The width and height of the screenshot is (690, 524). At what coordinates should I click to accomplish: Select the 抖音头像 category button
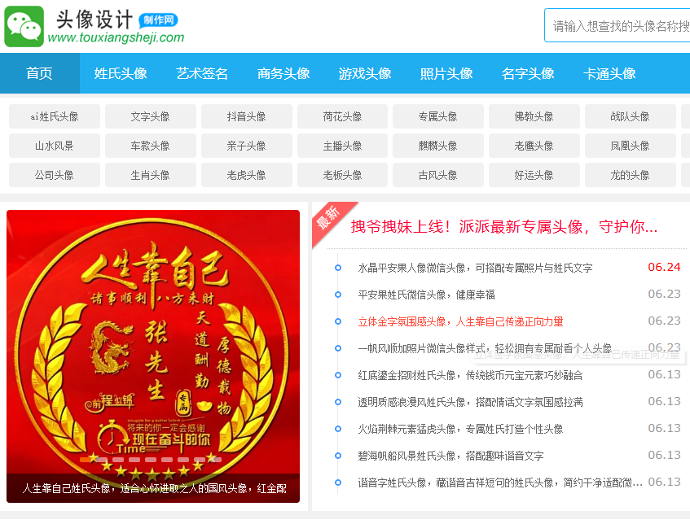point(246,116)
